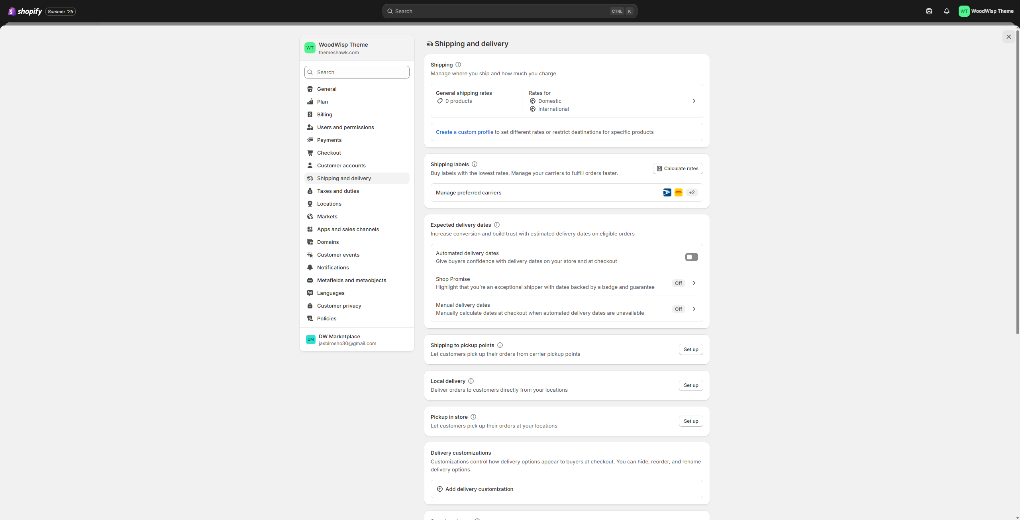Click inside the settings search field
This screenshot has height=520, width=1020.
[357, 72]
